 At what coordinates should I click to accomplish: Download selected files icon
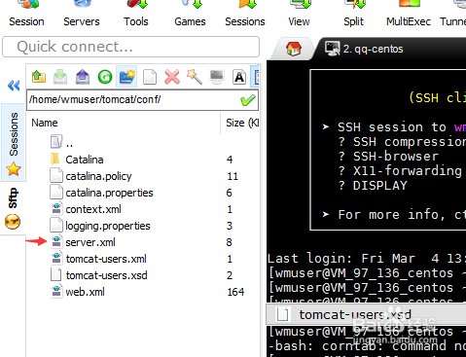[60, 77]
